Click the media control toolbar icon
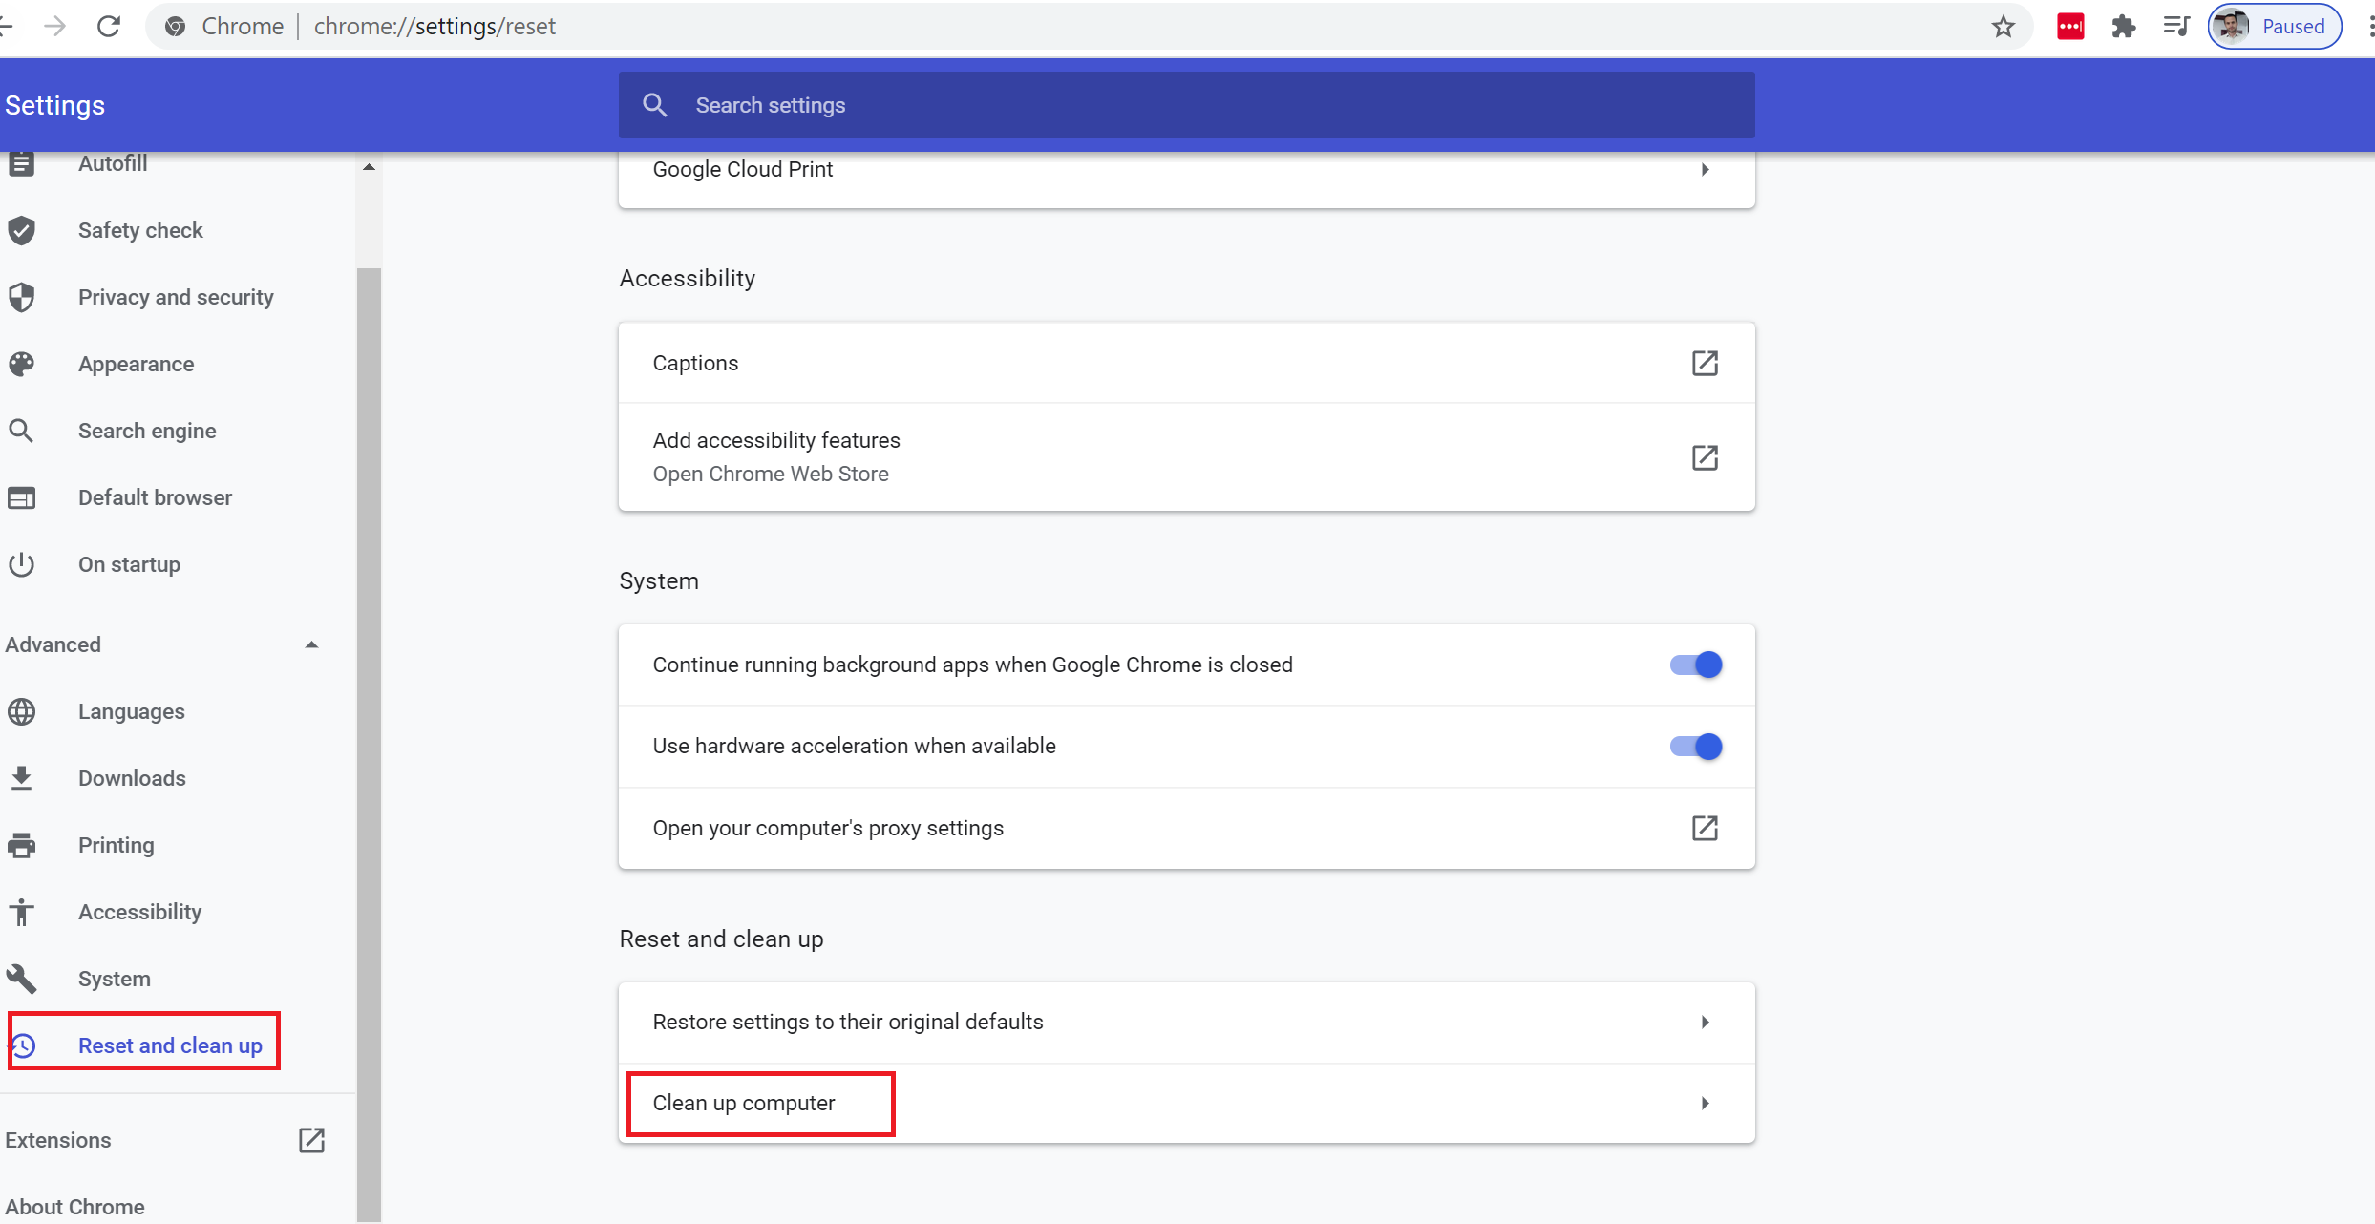Viewport: 2375px width, 1224px height. pos(2175,27)
